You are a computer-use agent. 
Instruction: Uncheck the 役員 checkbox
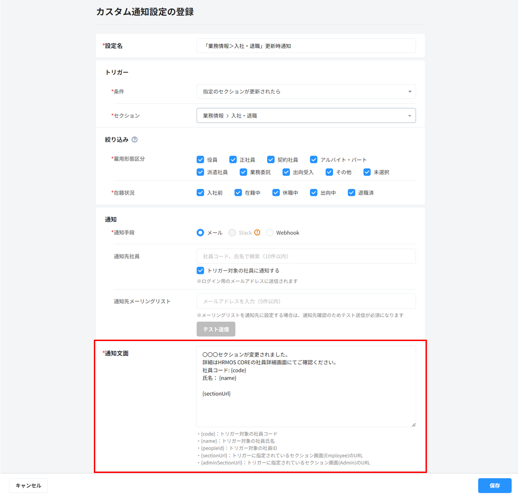point(201,160)
